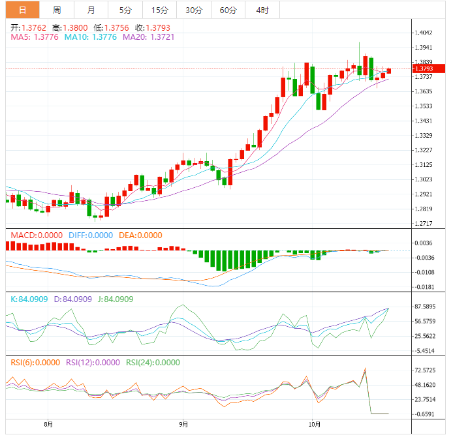
Task: Click the 72.5725 RSI axis label
Action: [x=425, y=371]
